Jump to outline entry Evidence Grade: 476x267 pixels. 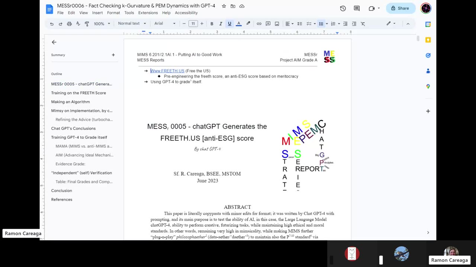pos(70,164)
